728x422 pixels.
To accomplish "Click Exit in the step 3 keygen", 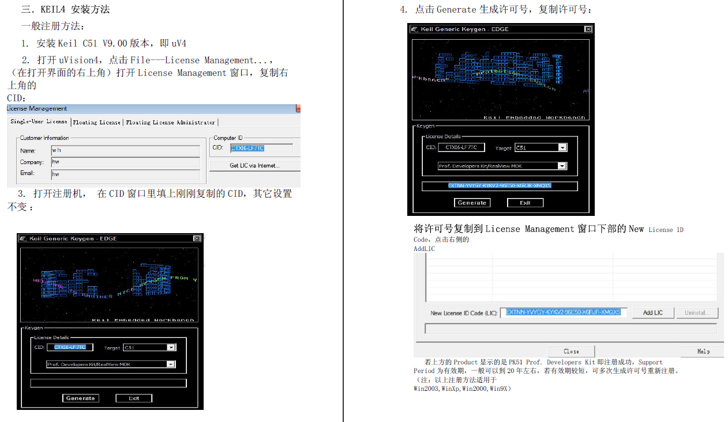I will point(134,398).
